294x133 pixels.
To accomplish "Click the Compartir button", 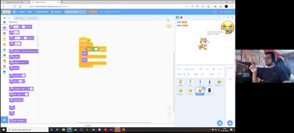I will [x=93, y=12].
